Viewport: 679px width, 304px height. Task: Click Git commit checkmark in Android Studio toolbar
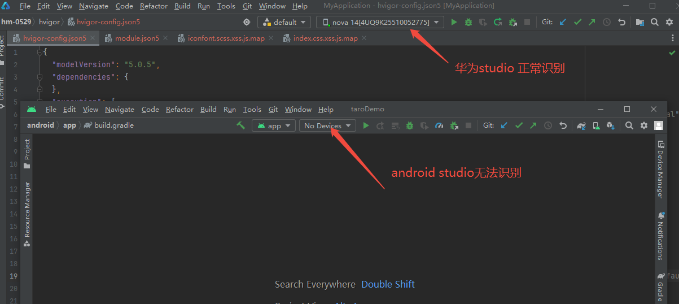519,125
